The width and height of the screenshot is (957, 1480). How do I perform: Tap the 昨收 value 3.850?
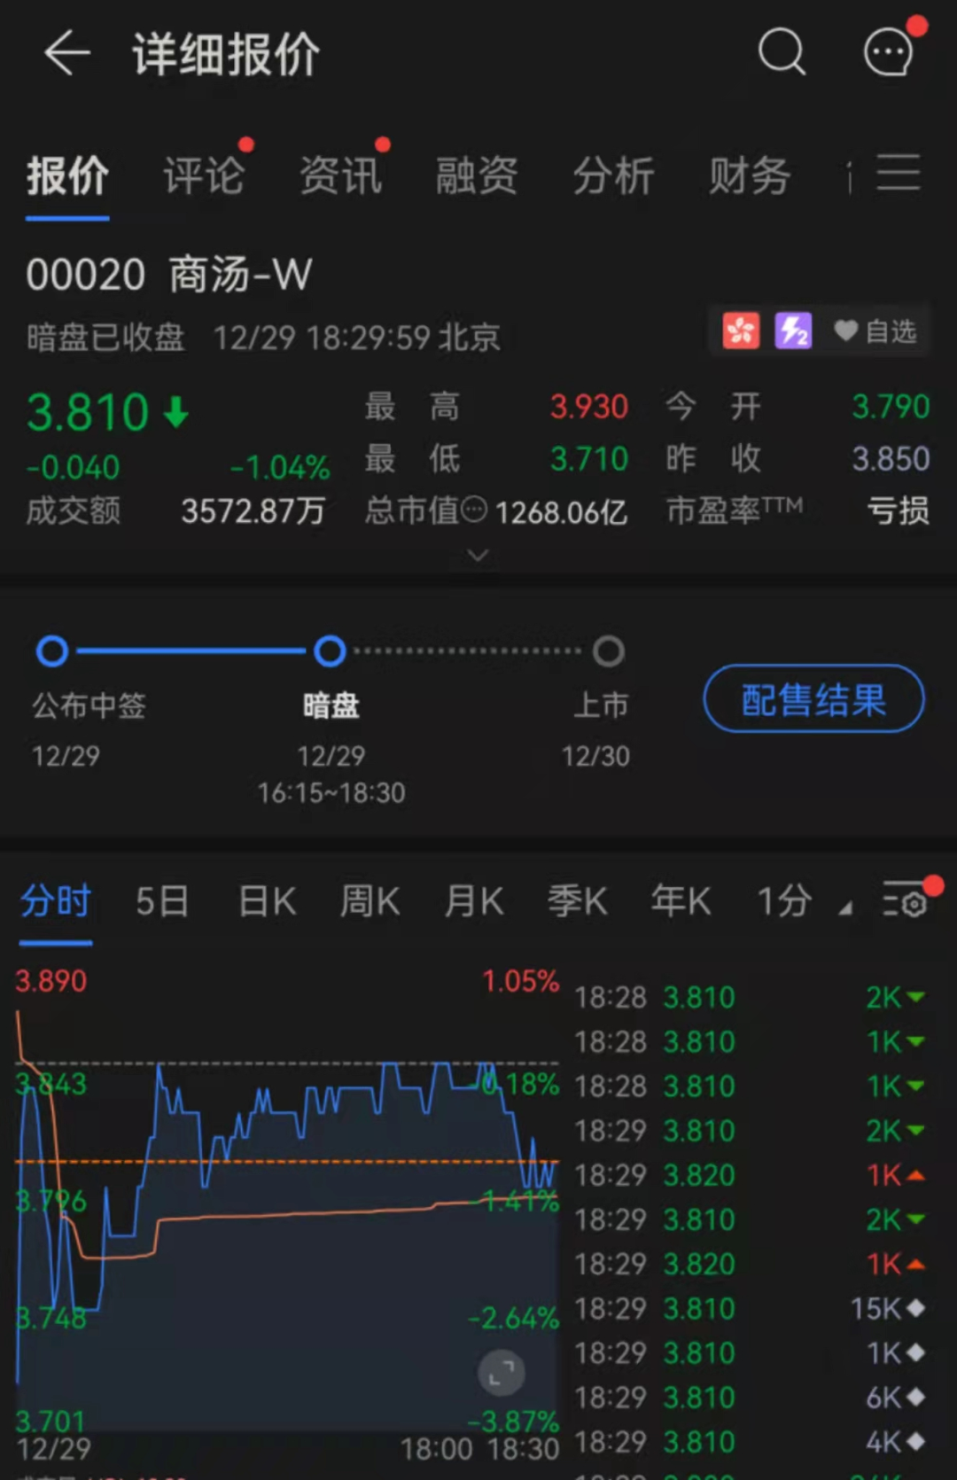click(891, 459)
